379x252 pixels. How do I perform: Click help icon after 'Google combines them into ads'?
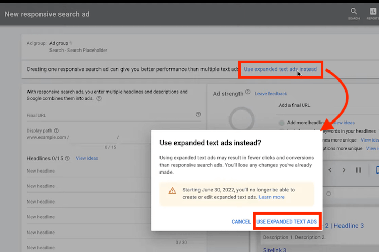99,98
